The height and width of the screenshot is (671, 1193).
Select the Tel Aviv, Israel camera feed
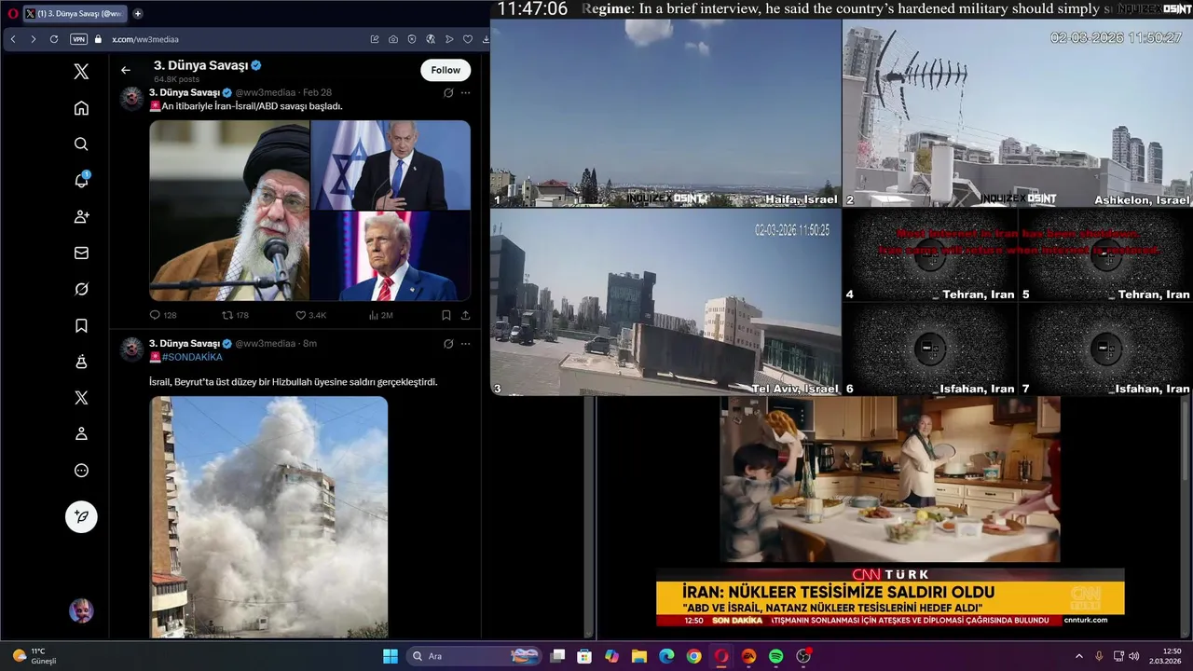pos(665,302)
